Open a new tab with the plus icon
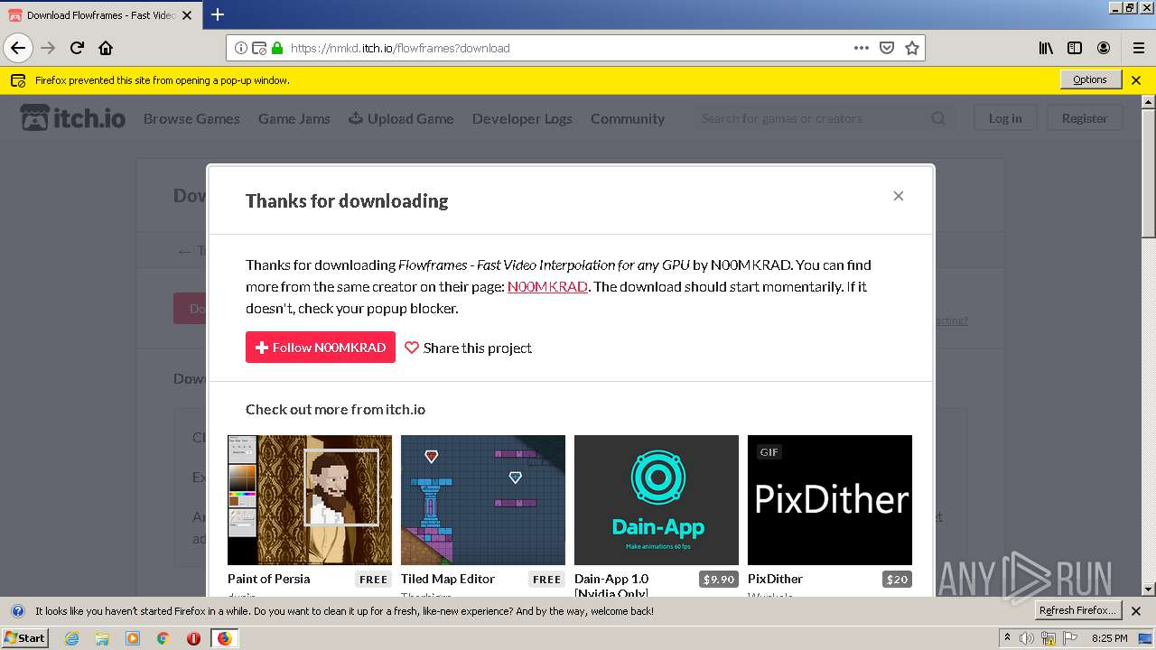Screen dimensions: 1156x650 pos(217,14)
